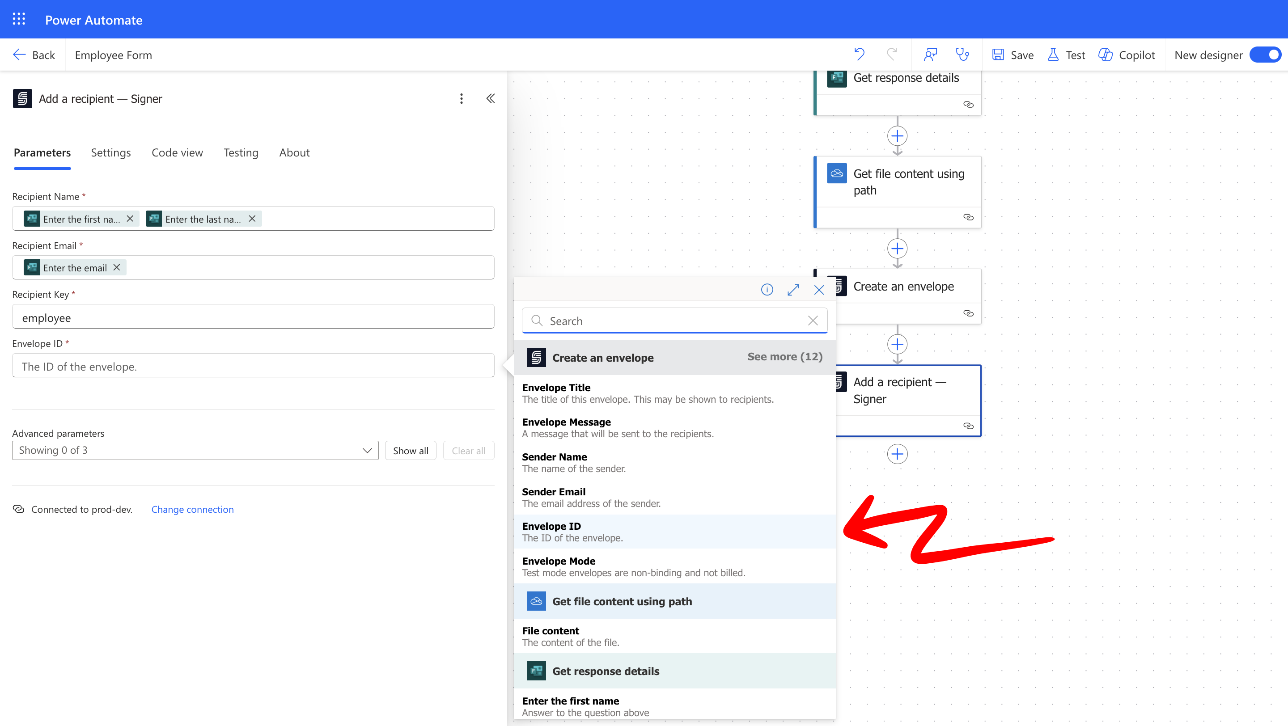This screenshot has width=1288, height=726.
Task: Click plus icon below Add a recipient step
Action: click(x=897, y=454)
